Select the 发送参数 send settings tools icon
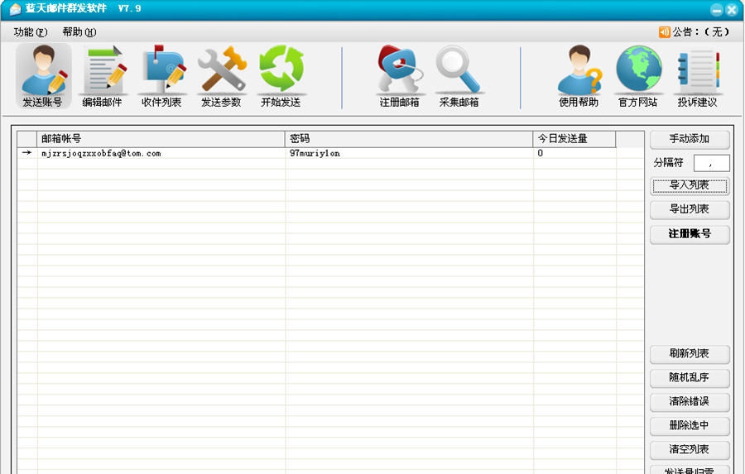Image resolution: width=745 pixels, height=474 pixels. pyautogui.click(x=221, y=76)
